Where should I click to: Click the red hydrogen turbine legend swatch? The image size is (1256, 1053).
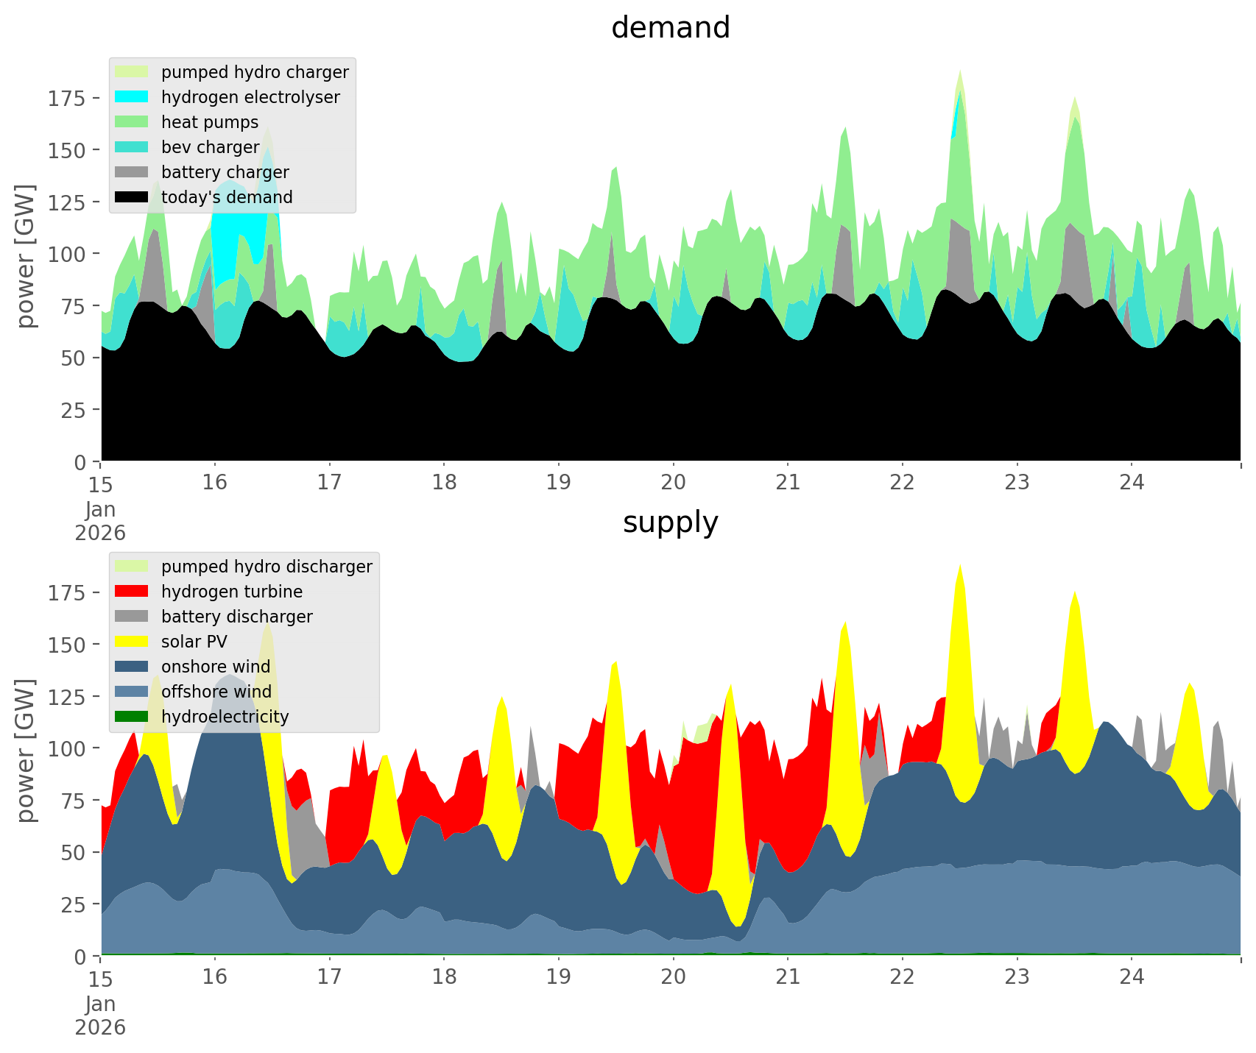click(133, 592)
